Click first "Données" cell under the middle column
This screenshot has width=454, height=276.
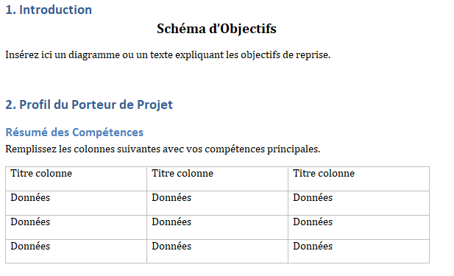[x=218, y=203]
